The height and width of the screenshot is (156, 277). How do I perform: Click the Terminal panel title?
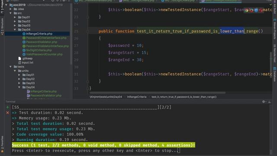pos(10,102)
